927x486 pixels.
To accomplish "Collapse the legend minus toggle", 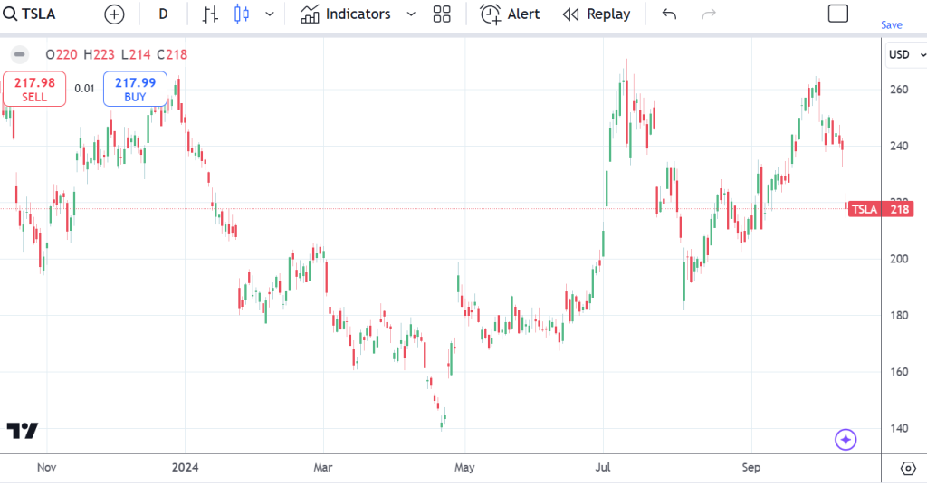I will tap(20, 54).
